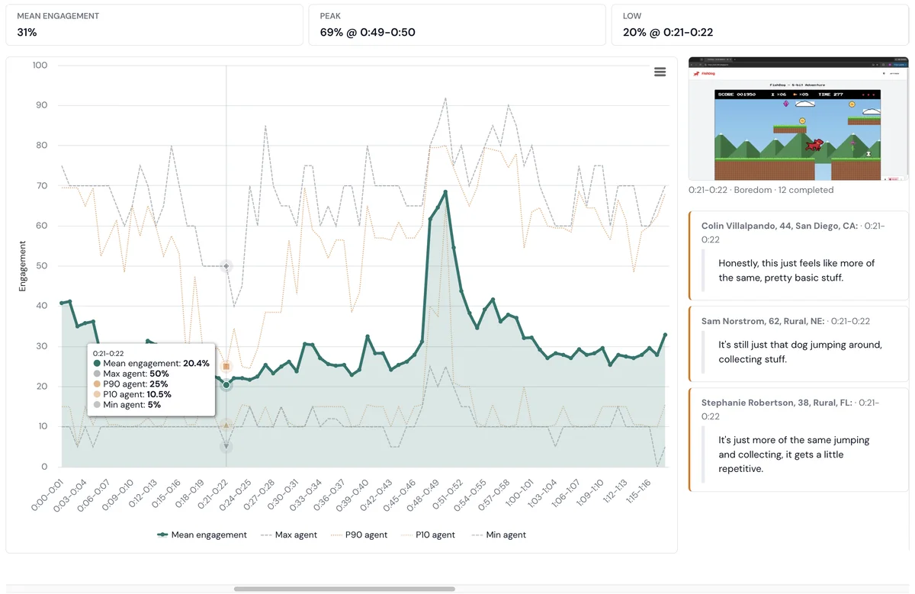Click the first mean engagement data point
Screen dimensions: 915x594
(63, 303)
